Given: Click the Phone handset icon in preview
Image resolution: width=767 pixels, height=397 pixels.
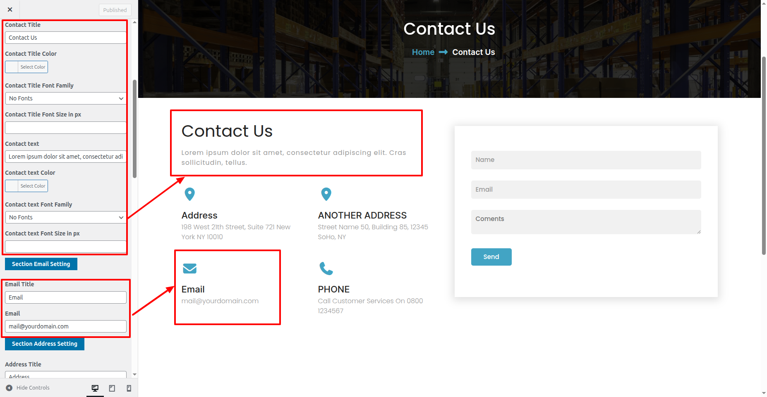Looking at the screenshot, I should pyautogui.click(x=326, y=269).
